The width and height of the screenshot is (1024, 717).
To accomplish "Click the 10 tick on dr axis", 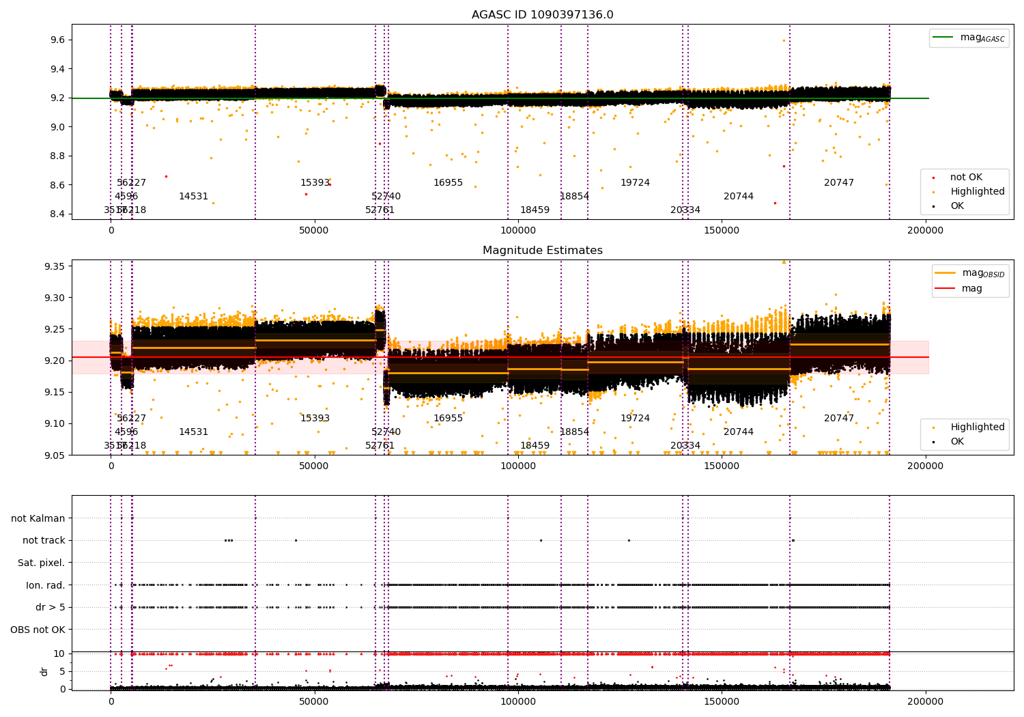I will coord(60,653).
